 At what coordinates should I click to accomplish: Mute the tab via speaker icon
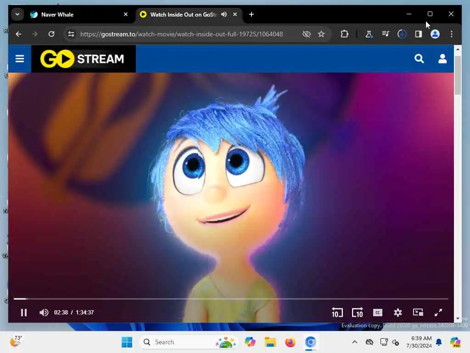point(224,14)
